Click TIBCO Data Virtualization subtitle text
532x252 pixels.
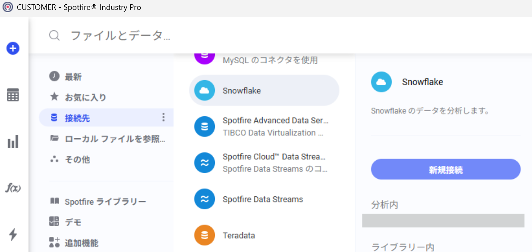[x=273, y=133]
